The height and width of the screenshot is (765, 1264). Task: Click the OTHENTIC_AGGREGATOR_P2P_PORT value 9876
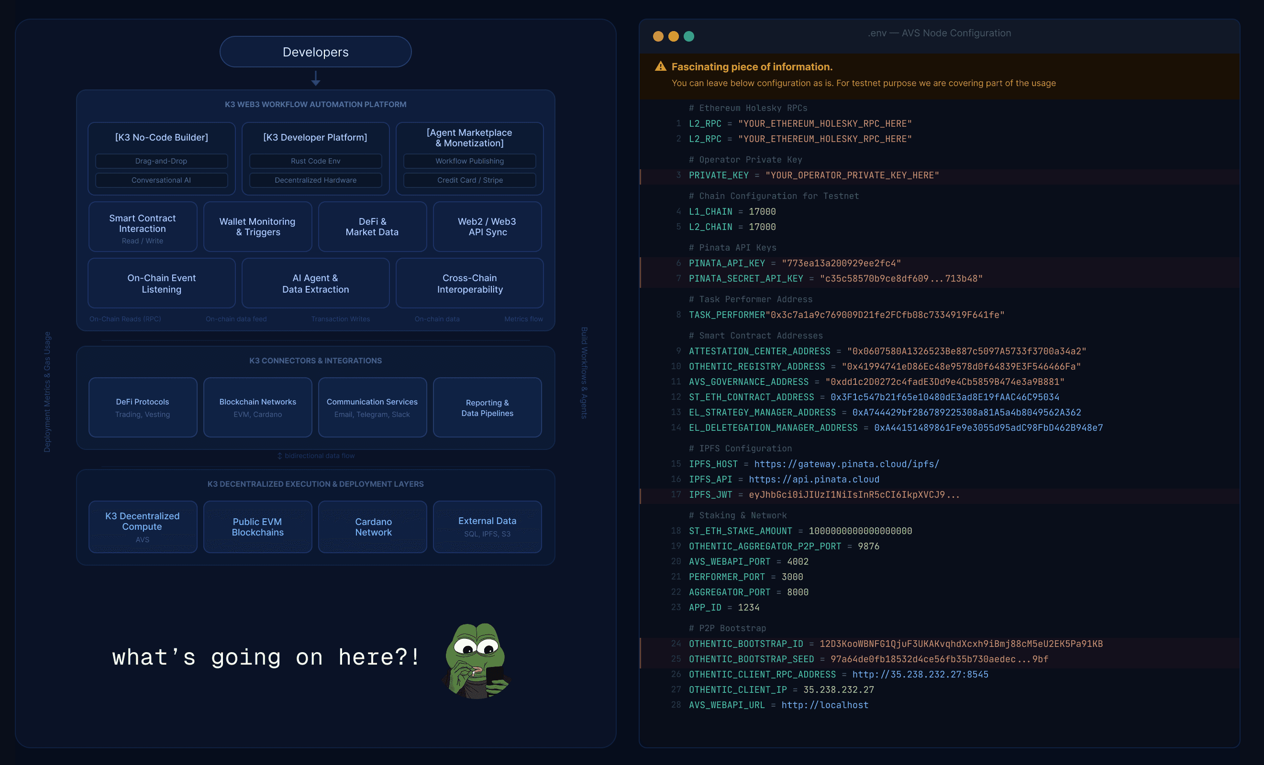coord(868,546)
